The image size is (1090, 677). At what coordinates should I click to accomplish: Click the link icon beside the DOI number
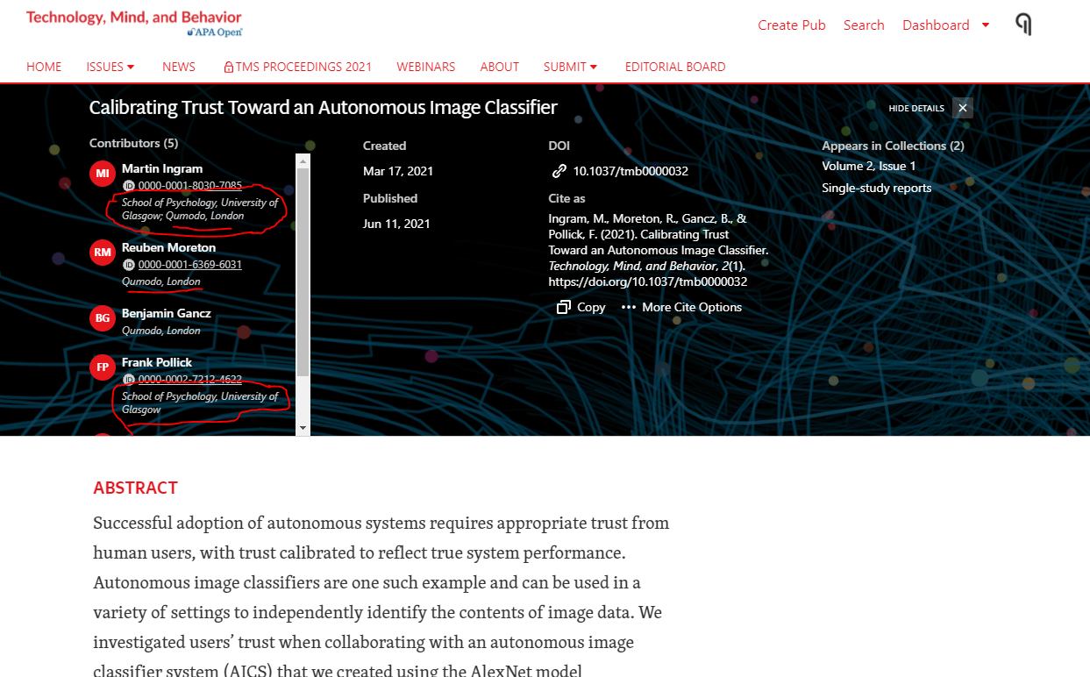tap(559, 171)
